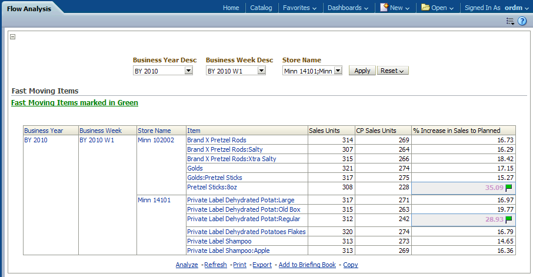Expand the Store Name dropdown
533x277 pixels.
tap(338, 71)
